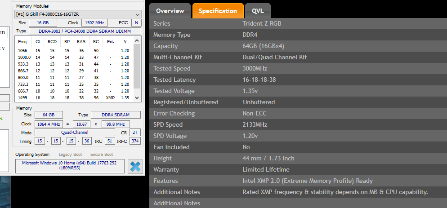
Task: Click the Operating System field with Windows 10 Home
Action: click(70, 166)
